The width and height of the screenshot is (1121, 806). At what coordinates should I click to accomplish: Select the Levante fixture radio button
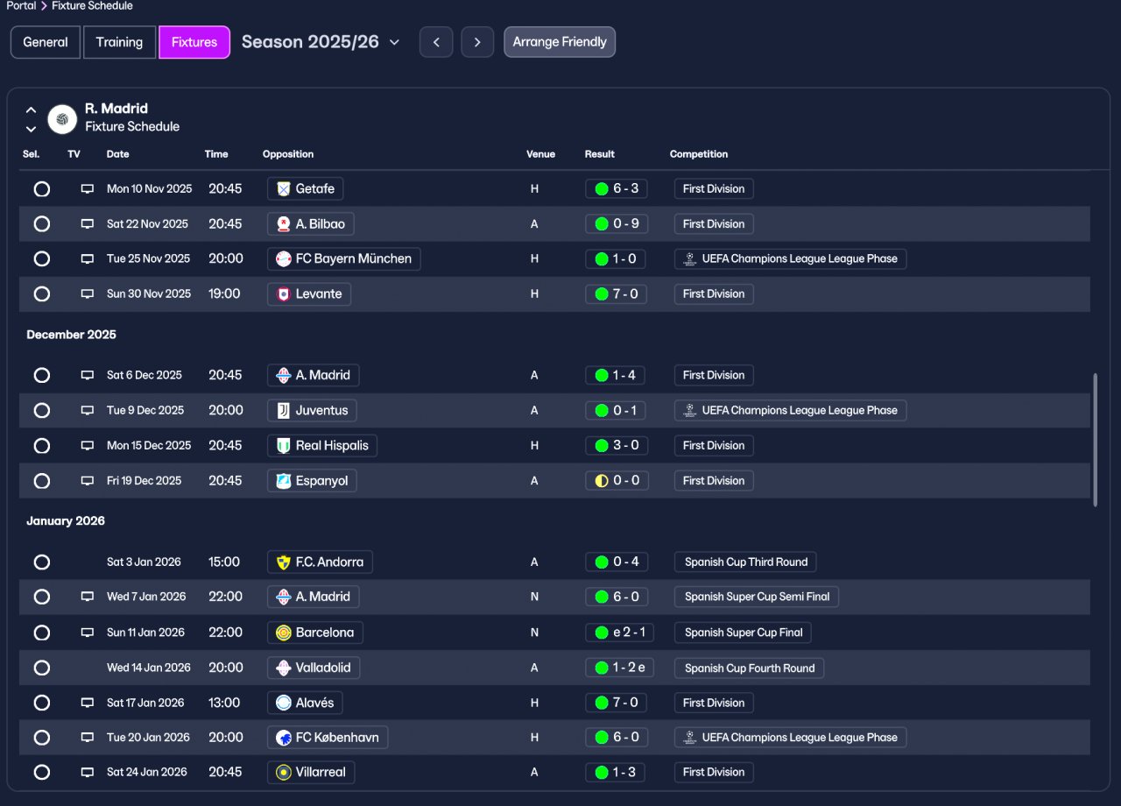click(x=41, y=293)
